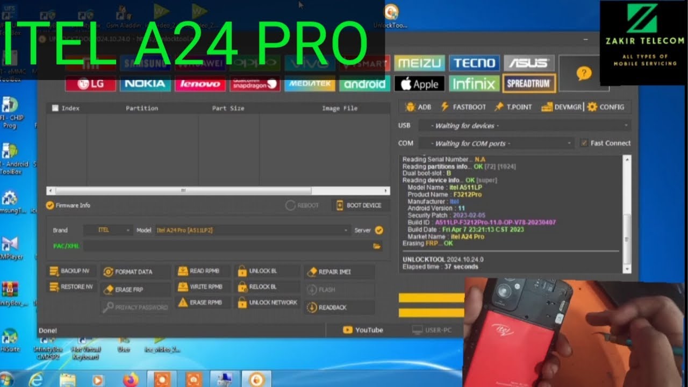Open the HiSuite desktop shortcut
Image resolution: width=688 pixels, height=387 pixels.
click(10, 341)
